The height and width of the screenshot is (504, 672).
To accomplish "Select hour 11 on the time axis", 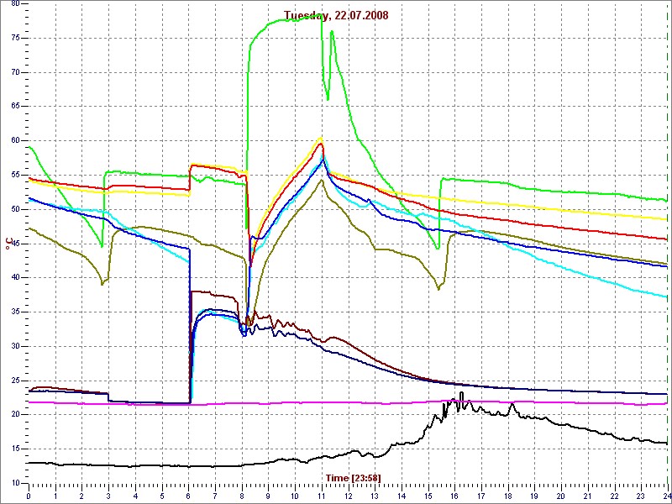I will 321,496.
